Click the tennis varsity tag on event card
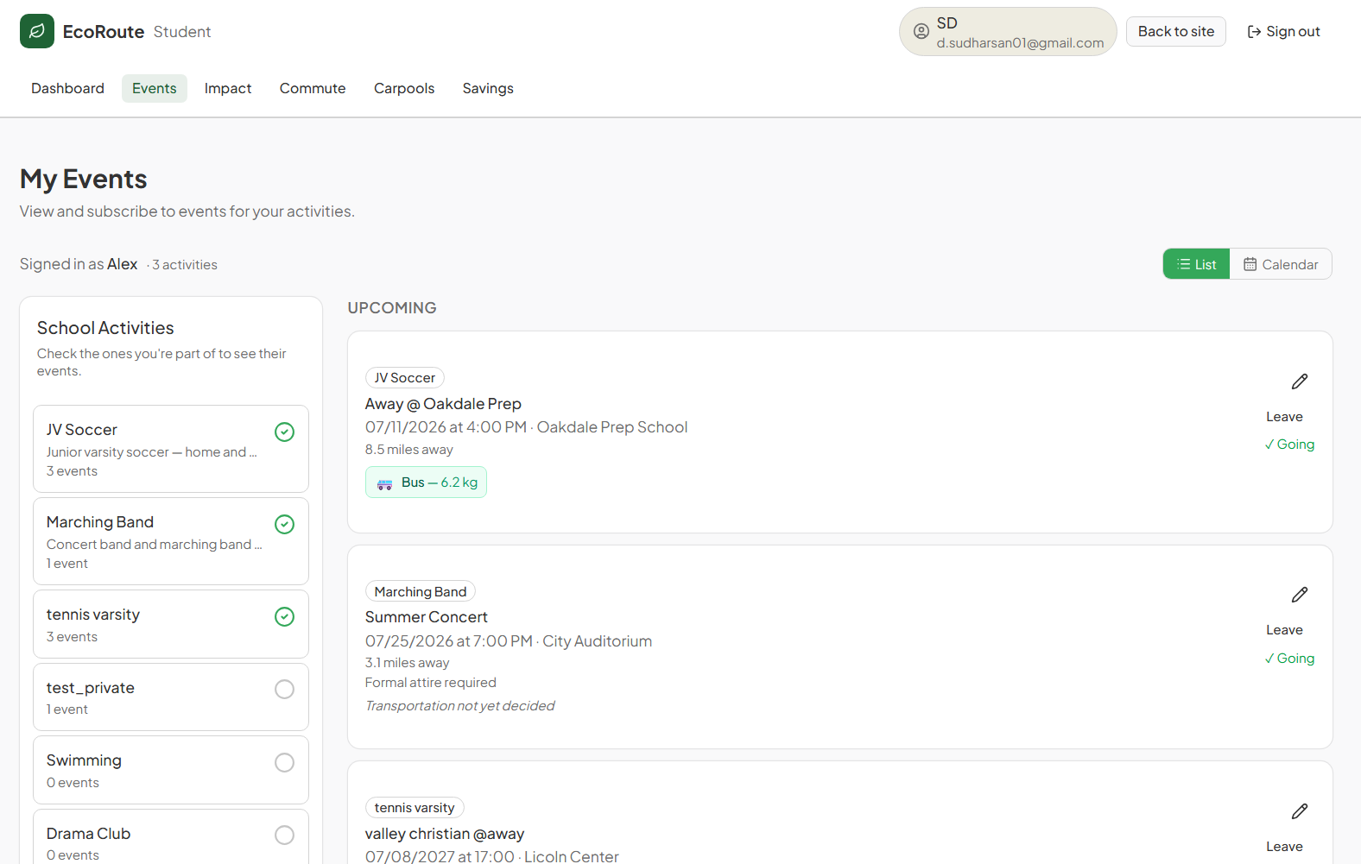The width and height of the screenshot is (1361, 864). click(415, 808)
